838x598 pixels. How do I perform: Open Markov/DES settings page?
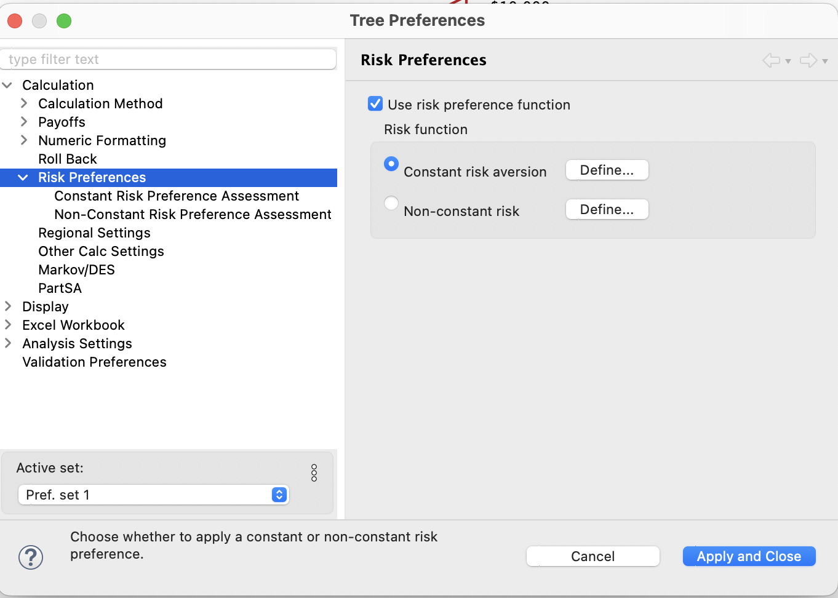[76, 269]
